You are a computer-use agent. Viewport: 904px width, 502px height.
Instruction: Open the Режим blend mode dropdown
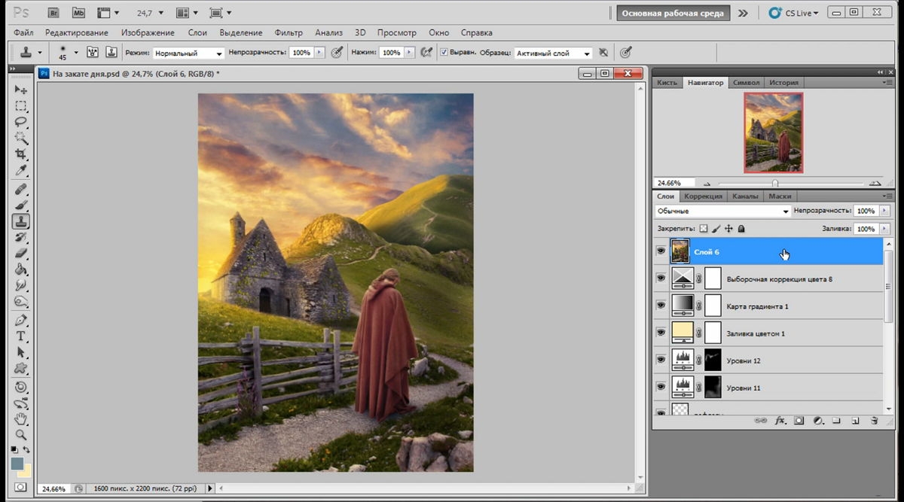(188, 53)
